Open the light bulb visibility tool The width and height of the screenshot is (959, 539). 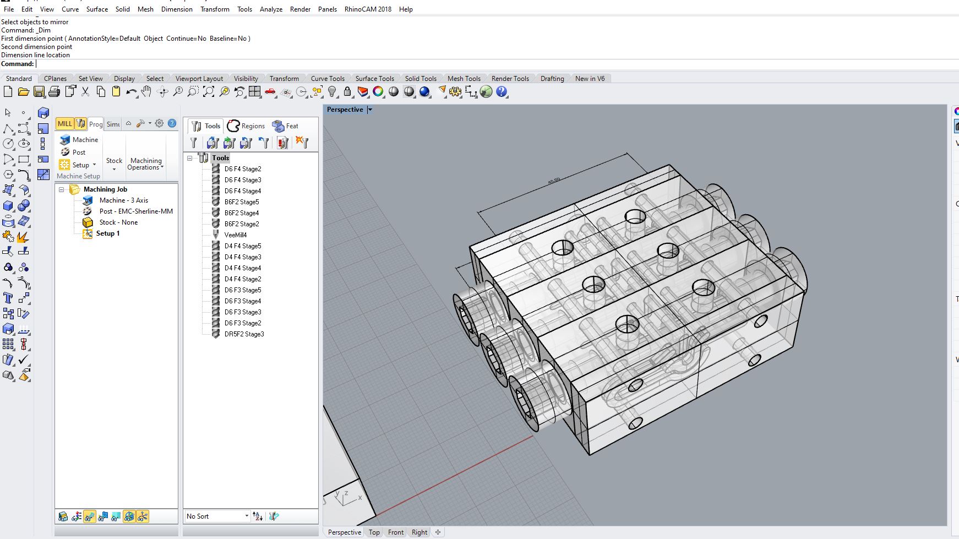pos(332,92)
